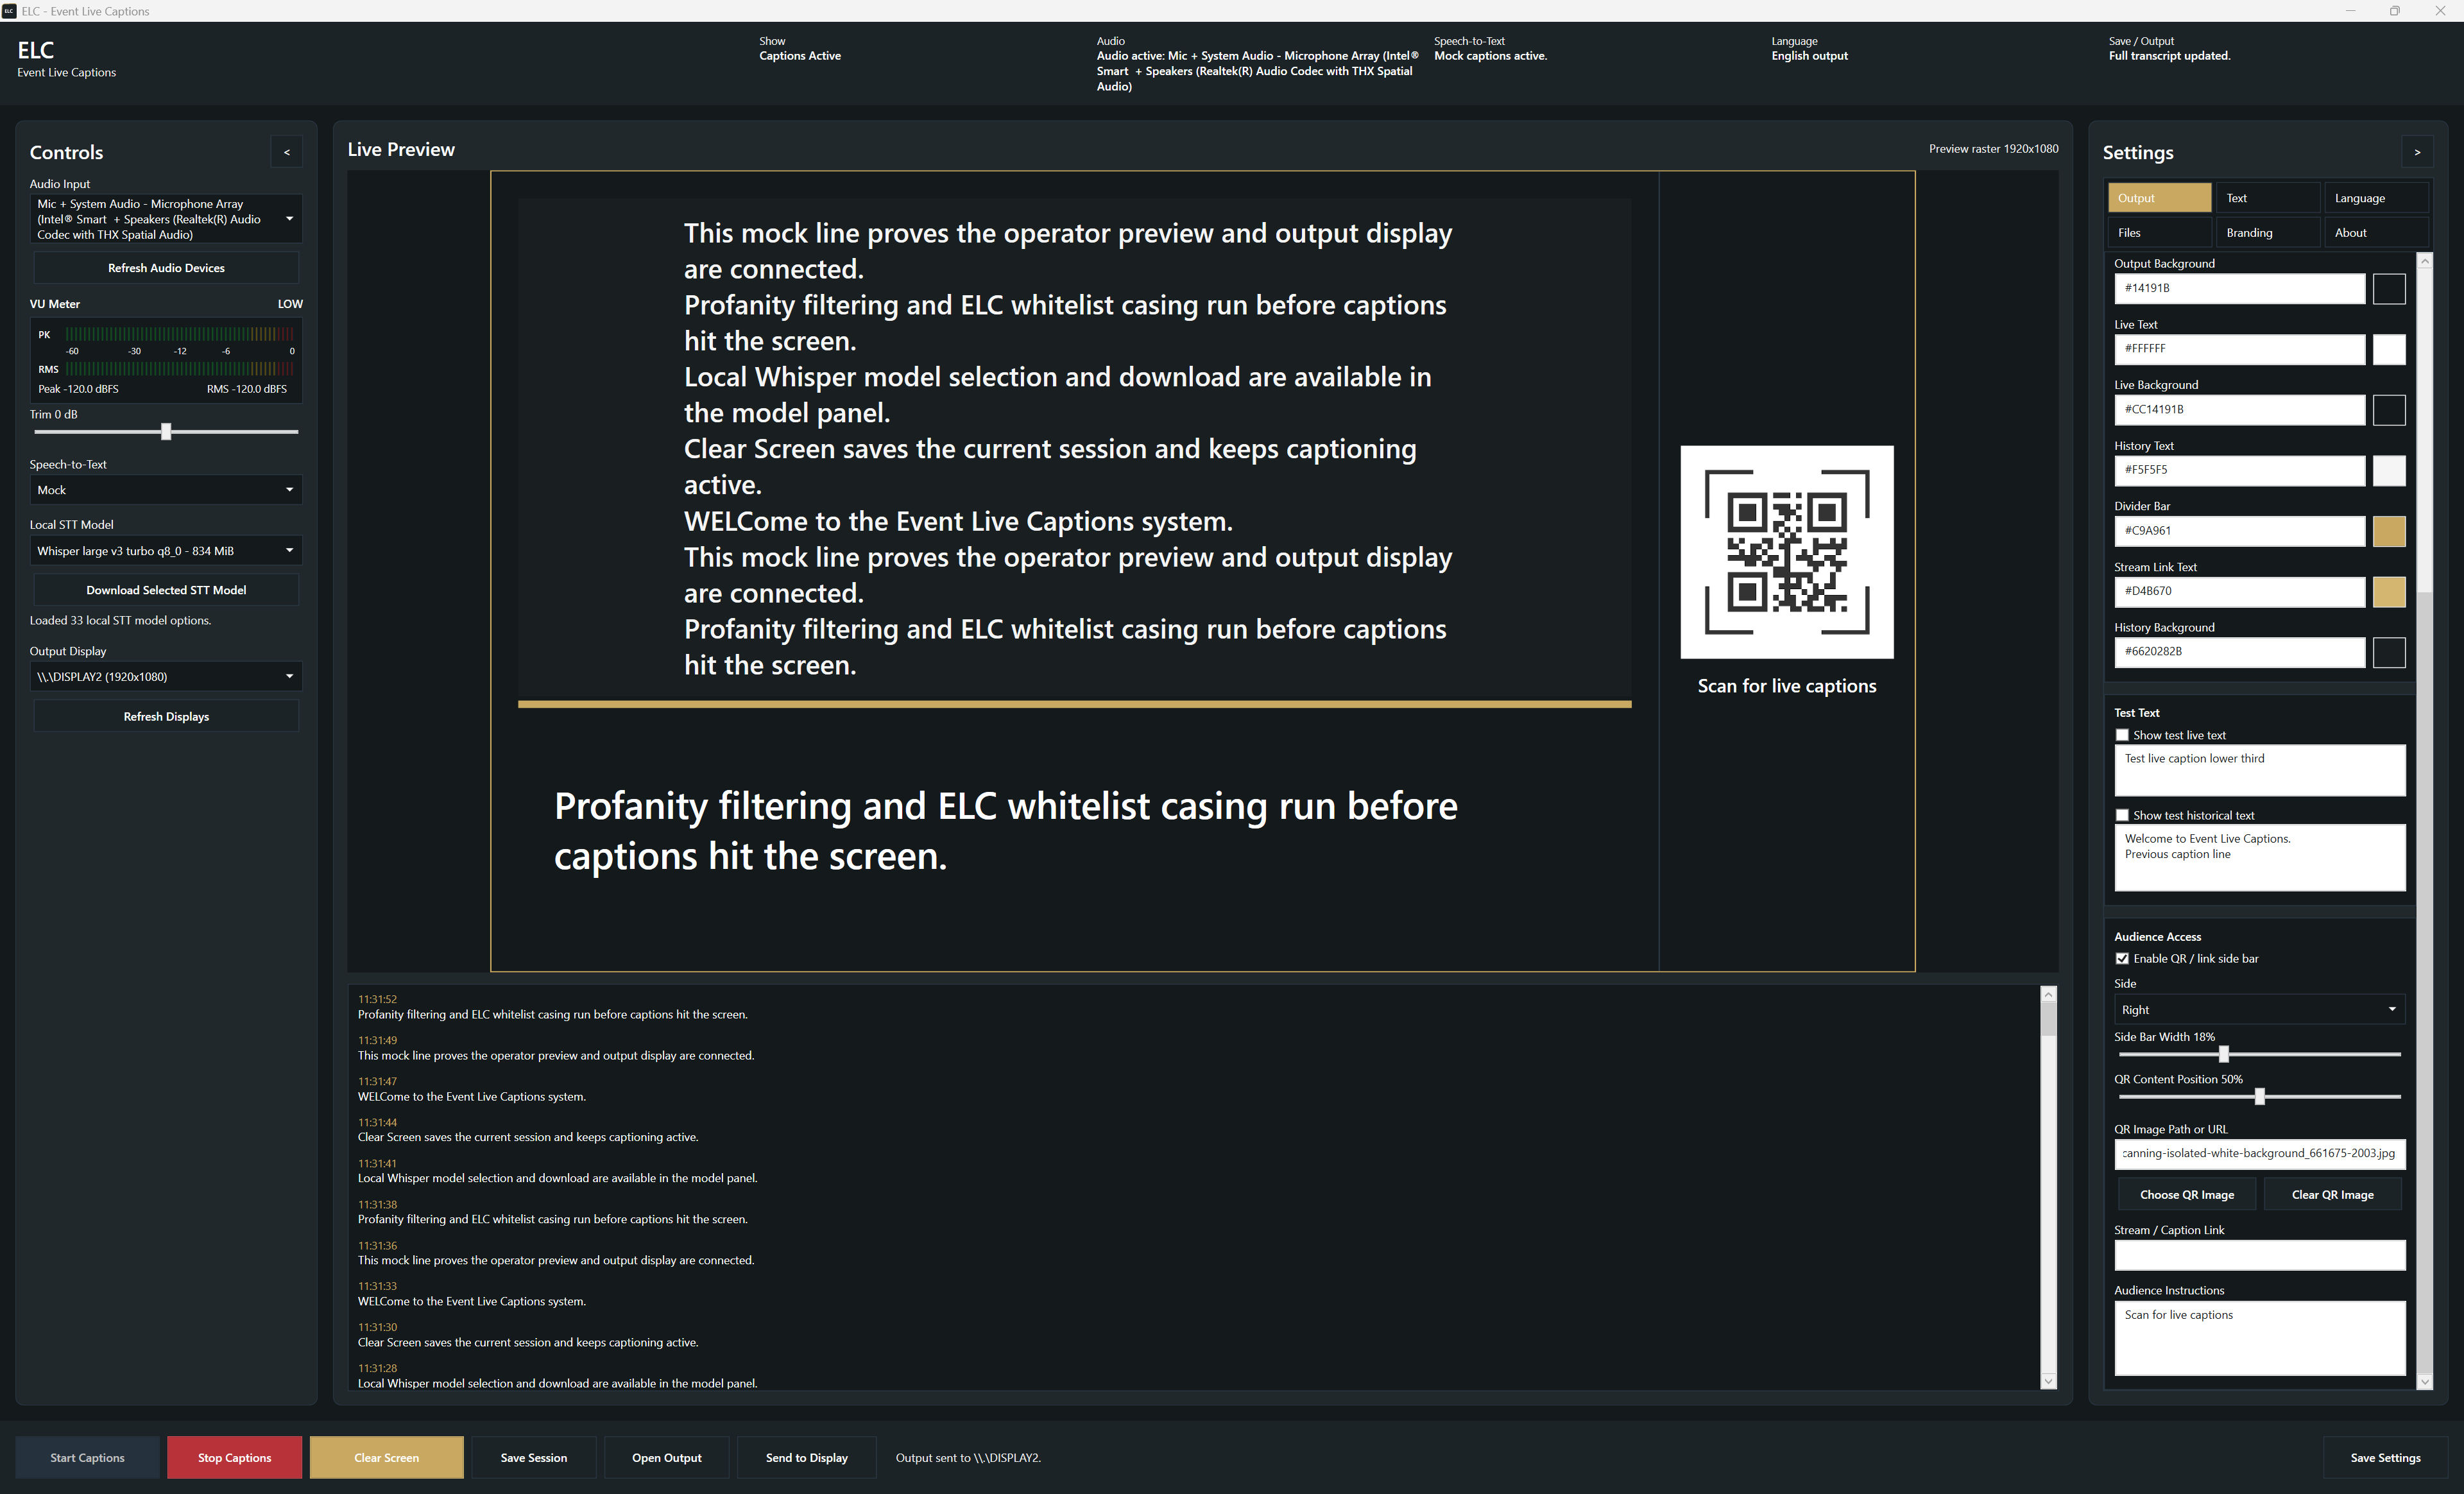
Task: Click the transcript scrollbar down arrow
Action: pyautogui.click(x=2048, y=1381)
